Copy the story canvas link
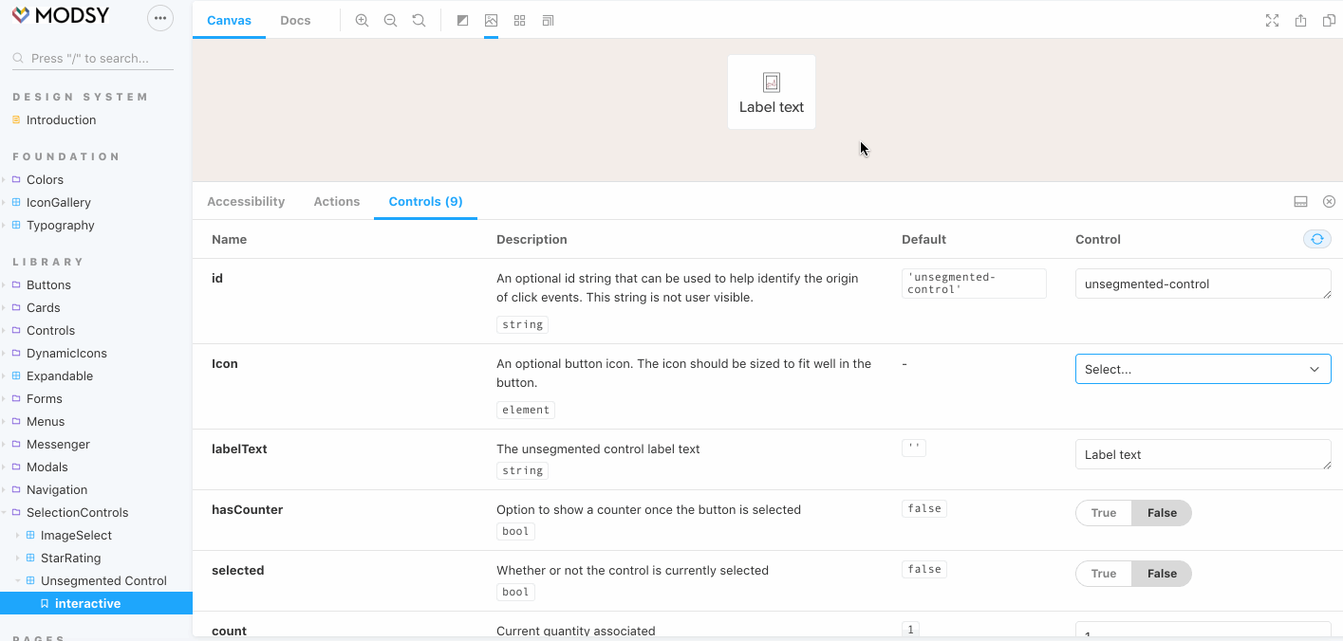 [x=1329, y=20]
